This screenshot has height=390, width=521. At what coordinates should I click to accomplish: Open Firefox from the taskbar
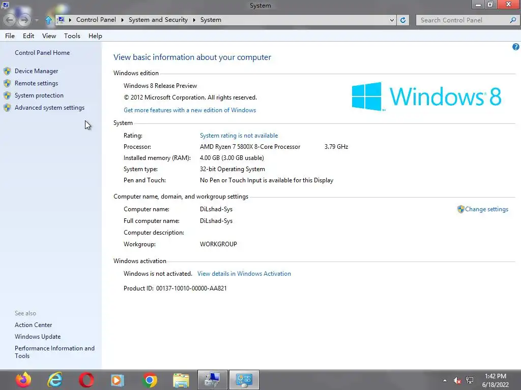point(23,380)
